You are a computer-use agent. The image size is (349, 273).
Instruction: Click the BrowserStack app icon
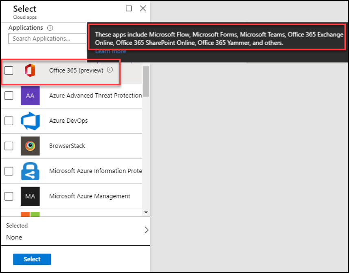click(x=30, y=146)
